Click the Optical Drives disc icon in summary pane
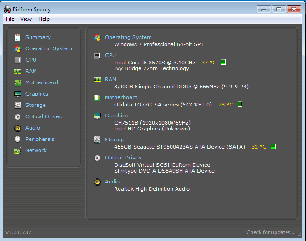This screenshot has height=241, width=306. [97, 158]
